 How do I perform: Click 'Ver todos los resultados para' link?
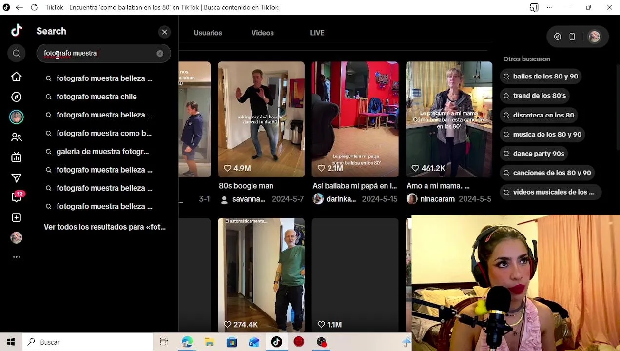click(105, 227)
